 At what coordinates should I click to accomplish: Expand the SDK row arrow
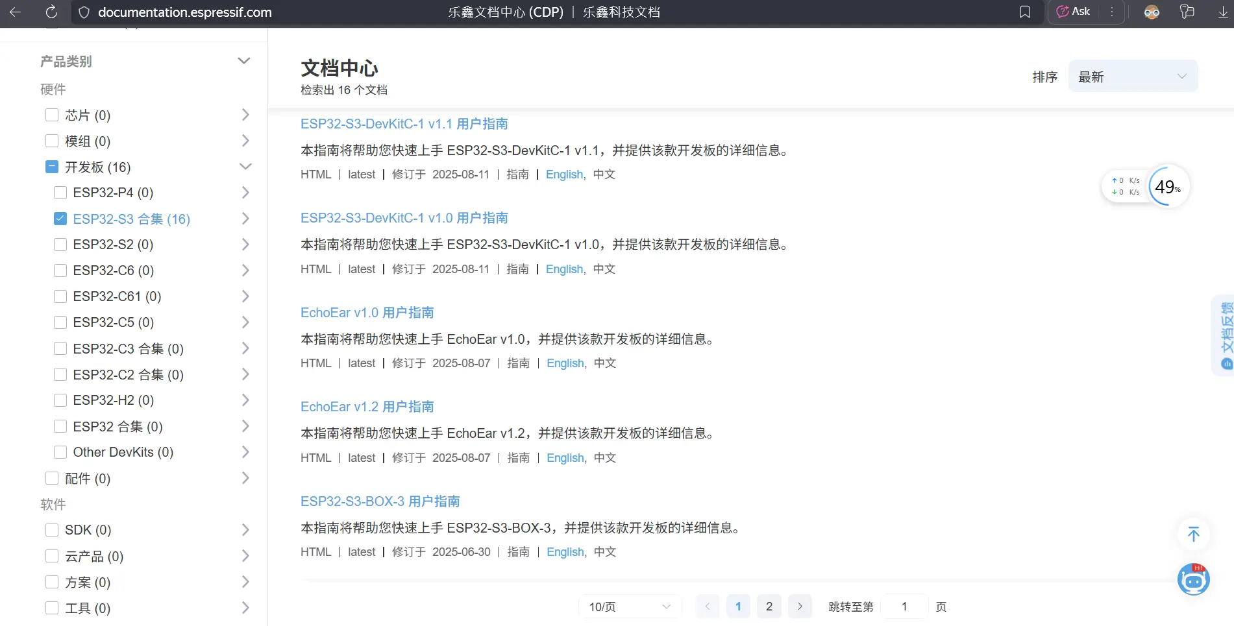(245, 530)
